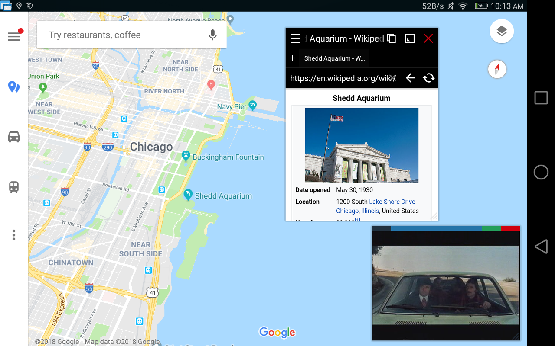Follow the Chicago link in Location
555x346 pixels.
pyautogui.click(x=347, y=211)
